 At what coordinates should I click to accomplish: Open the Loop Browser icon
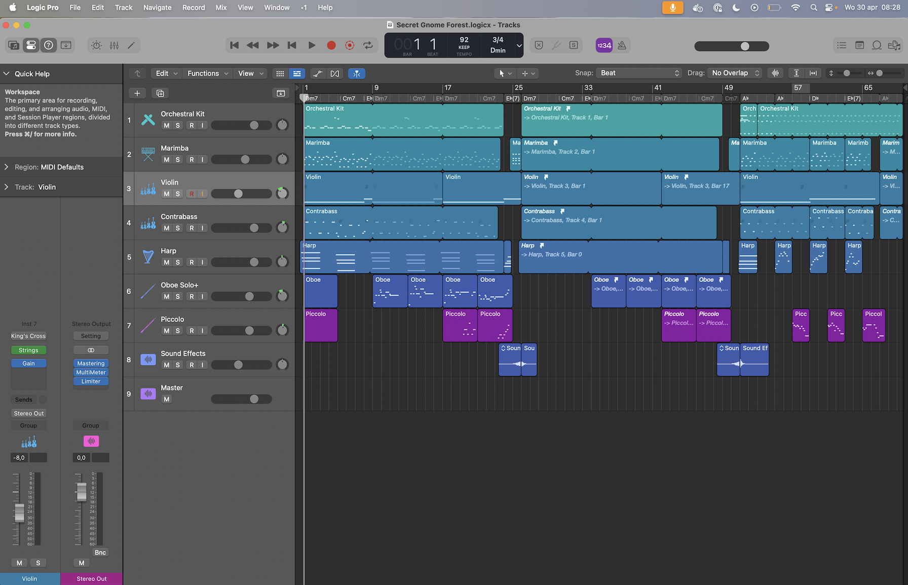pyautogui.click(x=877, y=45)
